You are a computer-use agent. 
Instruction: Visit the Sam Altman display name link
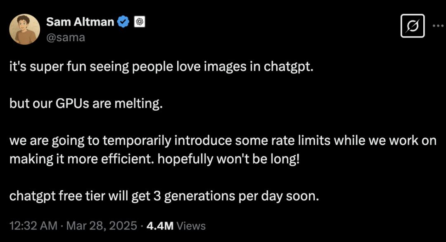[80, 22]
